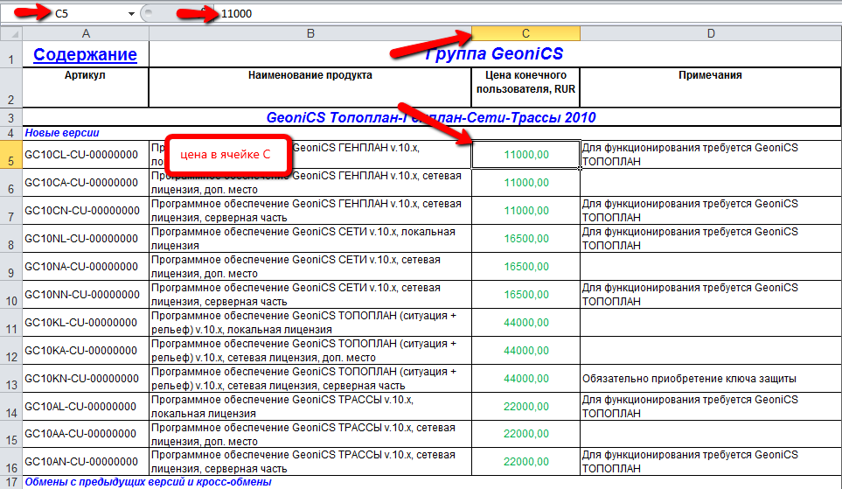Select the 44000,00 price in row 11
Image resolution: width=842 pixels, height=489 pixels.
(x=525, y=323)
